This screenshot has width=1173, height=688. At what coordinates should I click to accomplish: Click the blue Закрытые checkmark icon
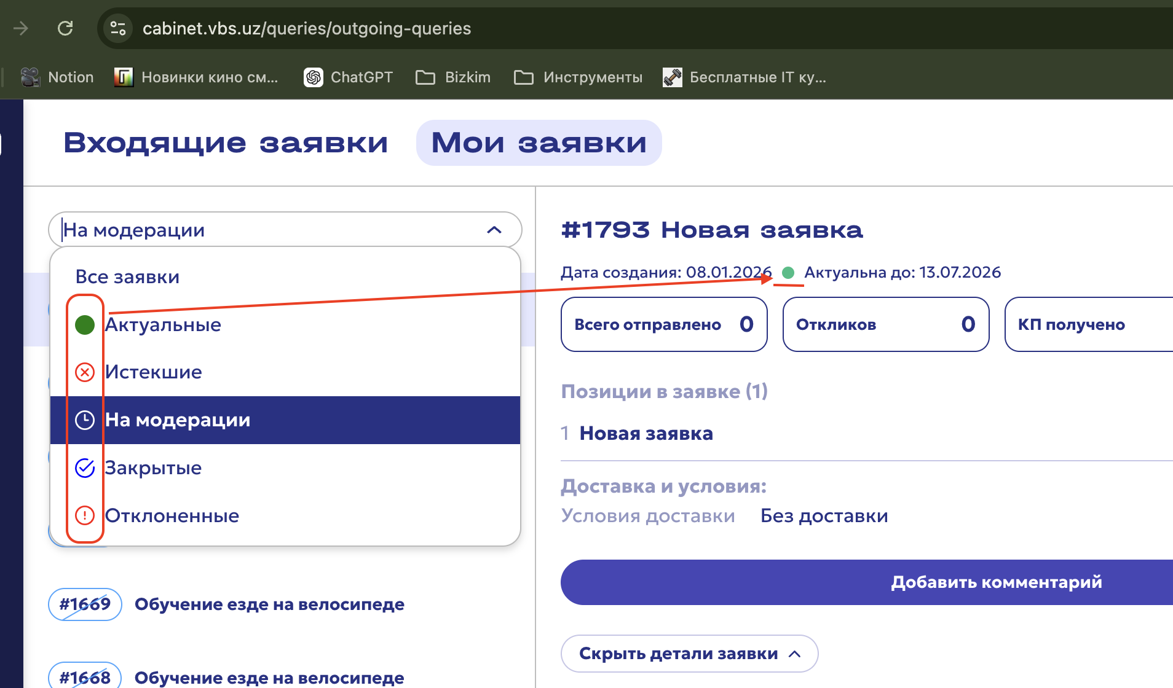pyautogui.click(x=85, y=468)
